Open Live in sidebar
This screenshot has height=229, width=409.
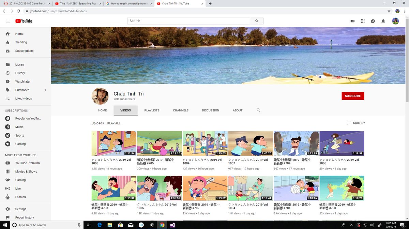(26, 189)
